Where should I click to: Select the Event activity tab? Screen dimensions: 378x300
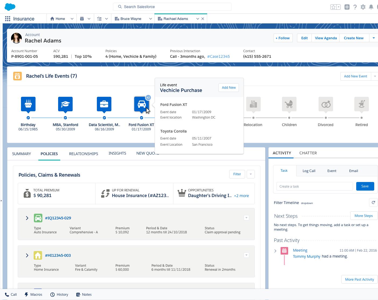pyautogui.click(x=332, y=171)
